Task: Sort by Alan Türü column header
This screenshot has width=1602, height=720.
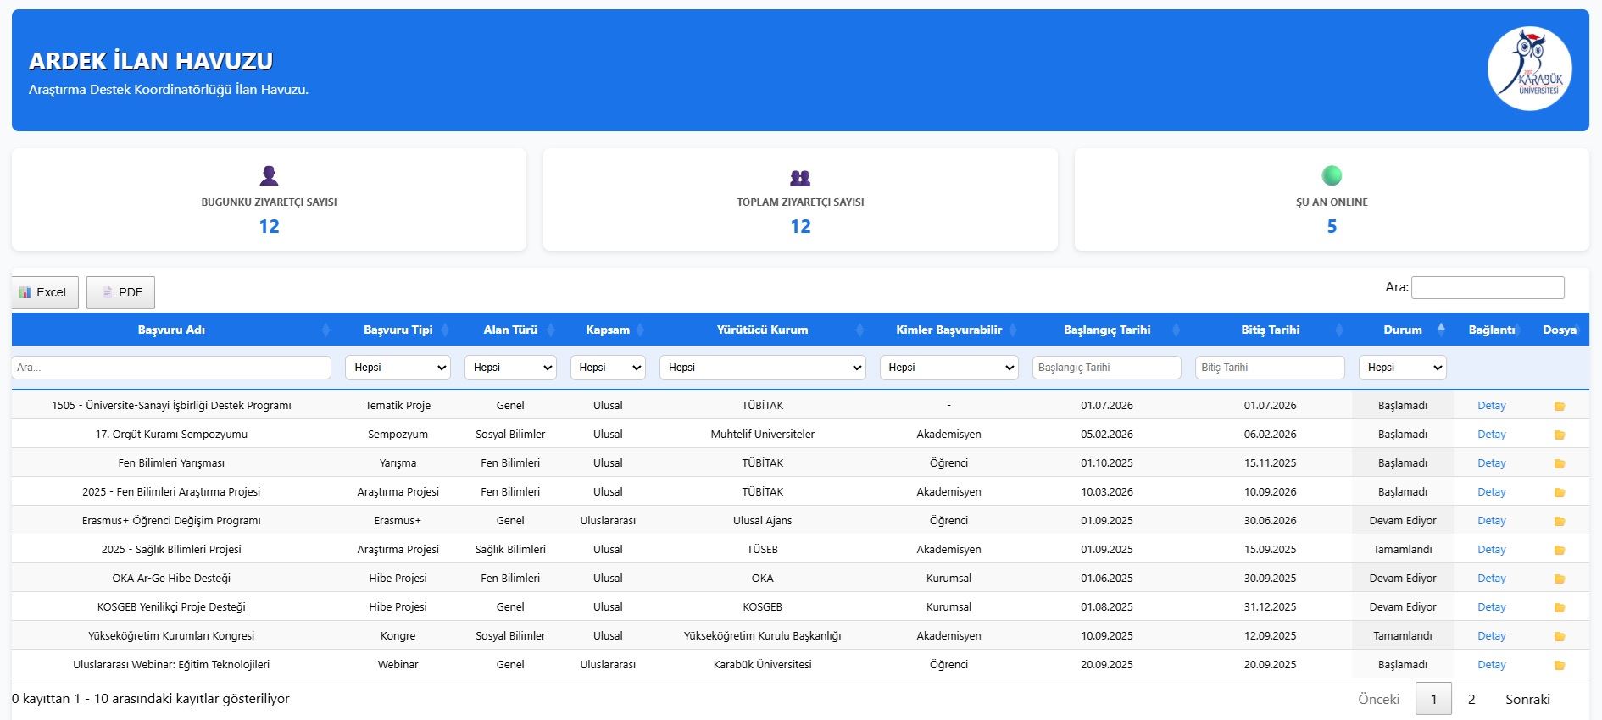Action: [x=510, y=330]
